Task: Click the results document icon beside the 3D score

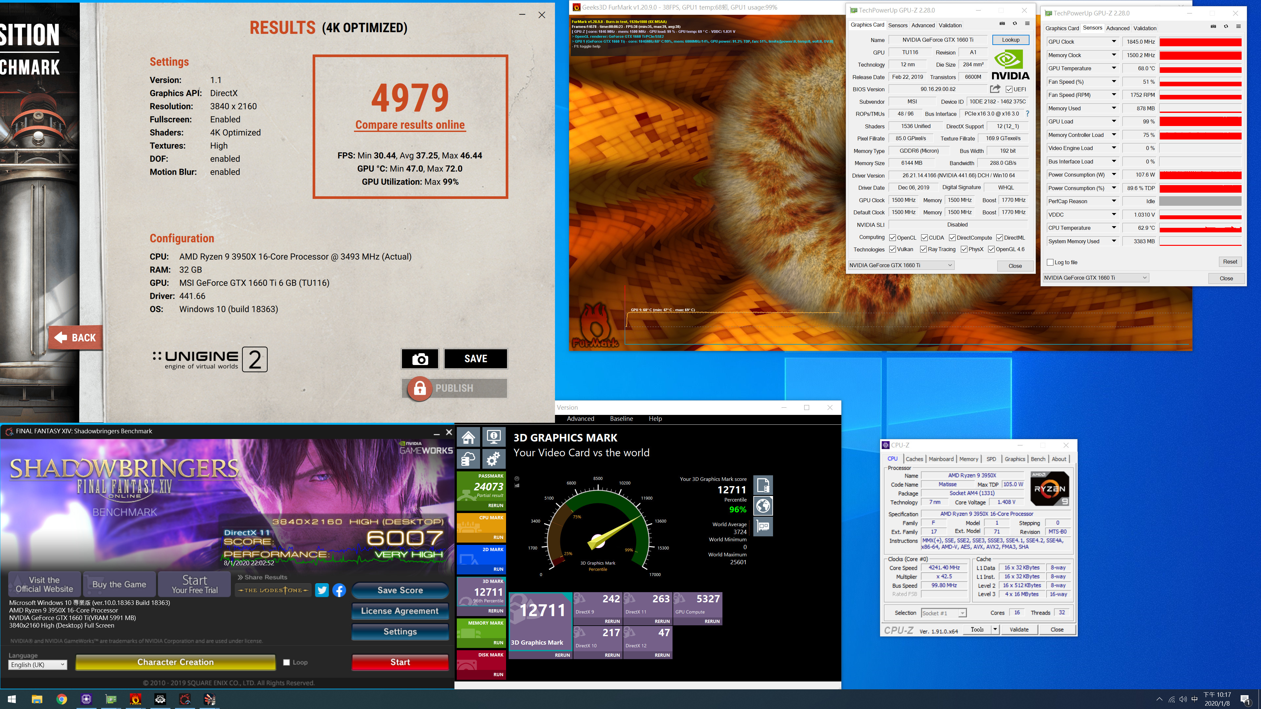Action: tap(763, 485)
